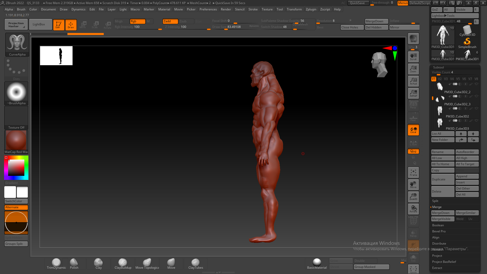
Task: Click the color picker square
Action: 16,168
